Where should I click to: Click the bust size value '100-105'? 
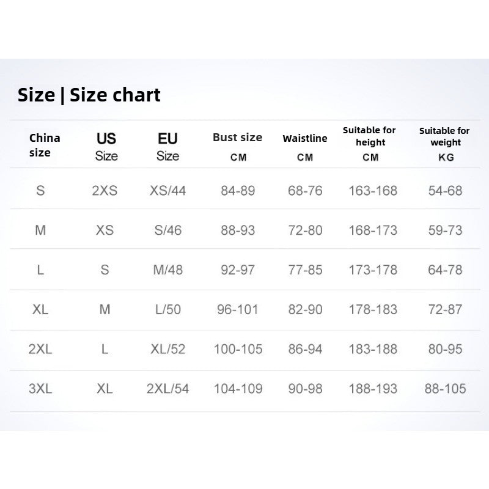[238, 349]
